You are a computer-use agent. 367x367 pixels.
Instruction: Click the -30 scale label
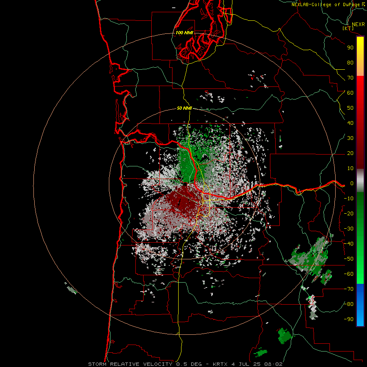349,229
